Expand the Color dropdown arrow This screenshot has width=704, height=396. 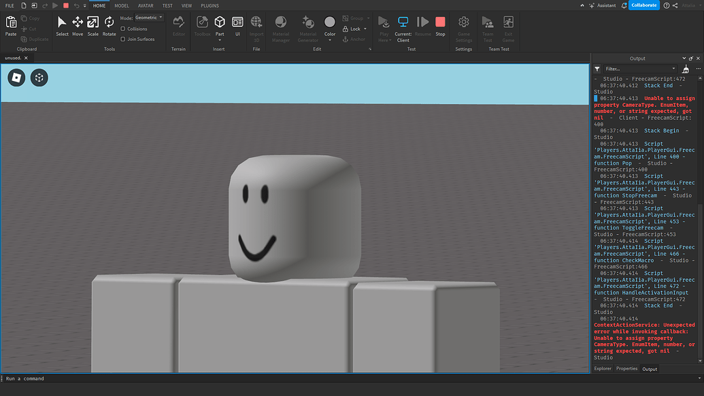[329, 40]
